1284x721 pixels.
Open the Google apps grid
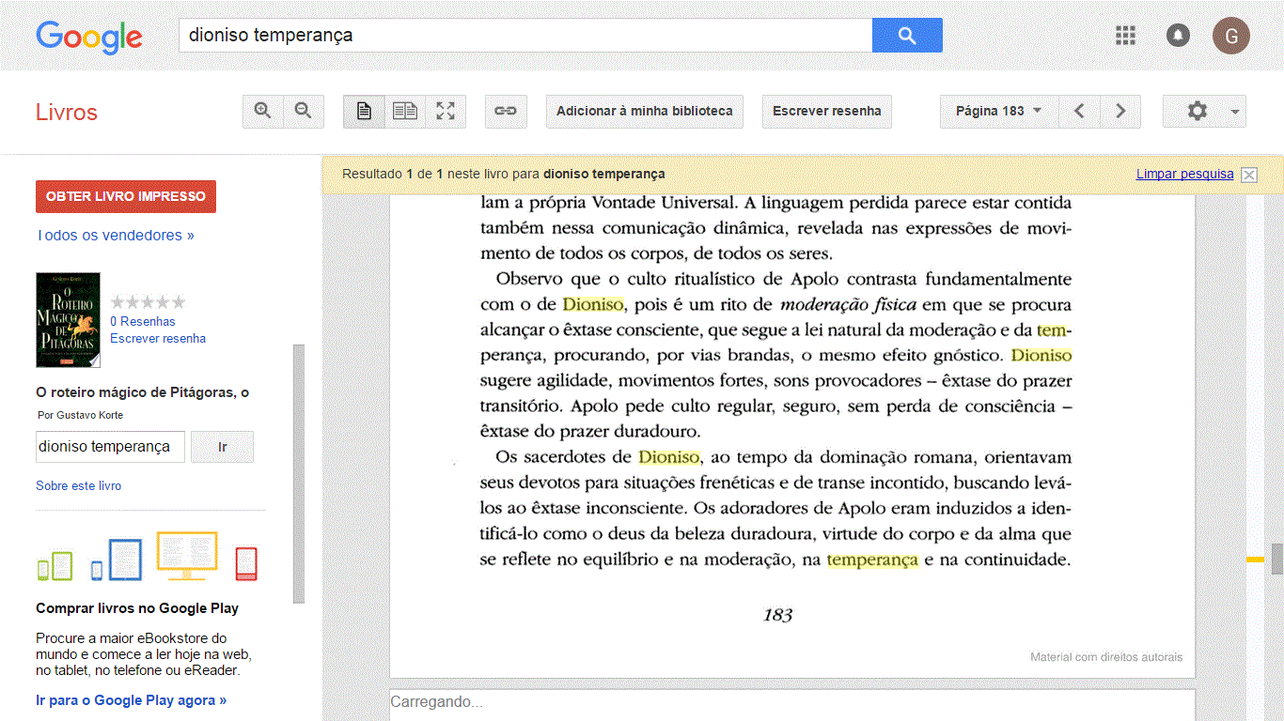tap(1125, 36)
